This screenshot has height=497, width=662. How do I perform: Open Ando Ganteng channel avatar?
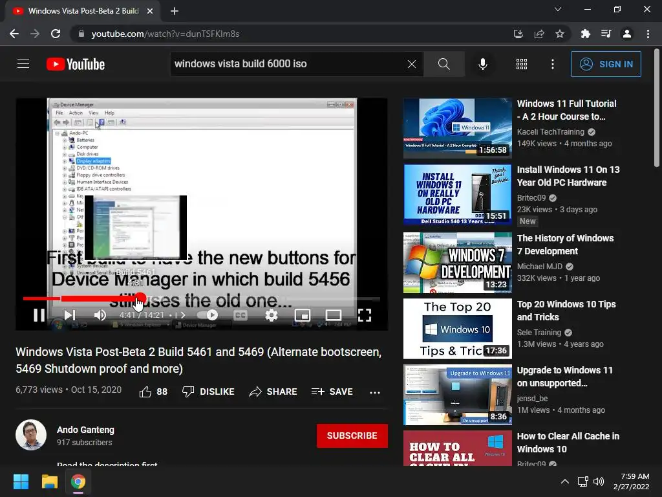[x=31, y=435]
